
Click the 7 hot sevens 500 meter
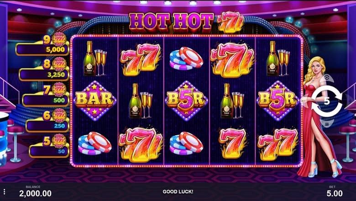tap(46, 96)
